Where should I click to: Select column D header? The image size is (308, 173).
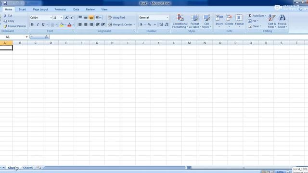click(x=51, y=43)
